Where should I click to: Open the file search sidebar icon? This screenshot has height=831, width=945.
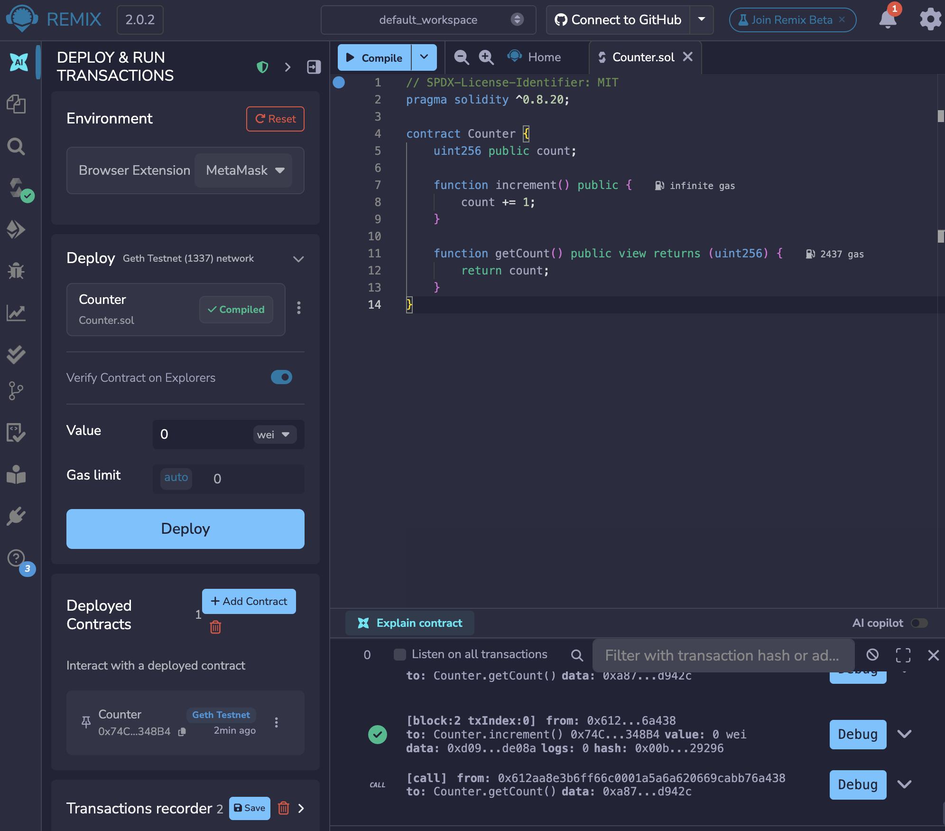17,146
